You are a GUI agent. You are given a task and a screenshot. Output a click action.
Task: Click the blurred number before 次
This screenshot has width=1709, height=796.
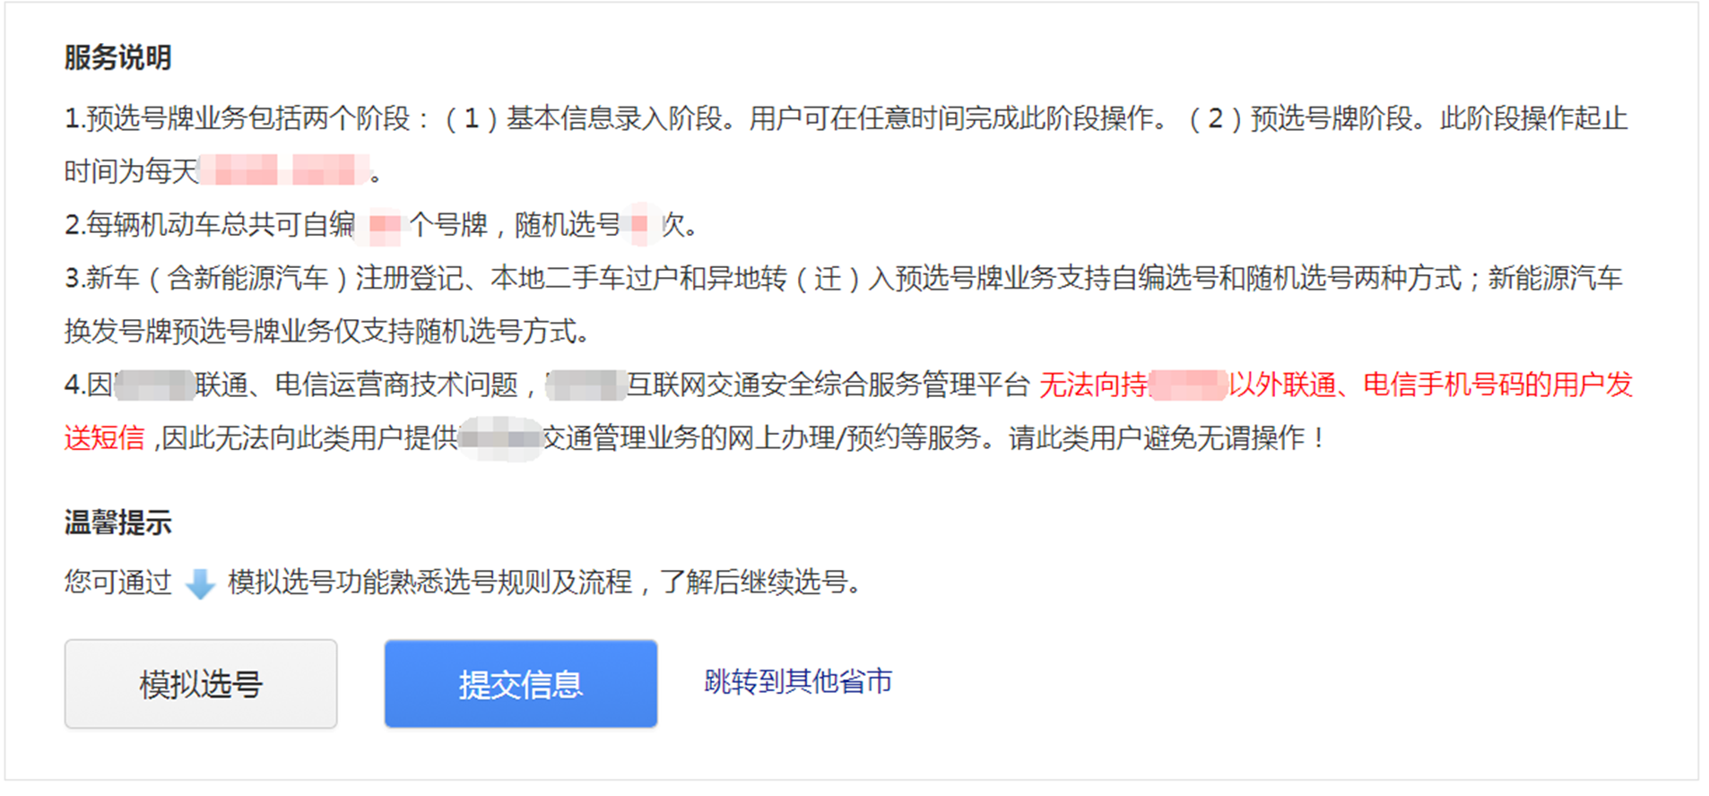click(639, 225)
